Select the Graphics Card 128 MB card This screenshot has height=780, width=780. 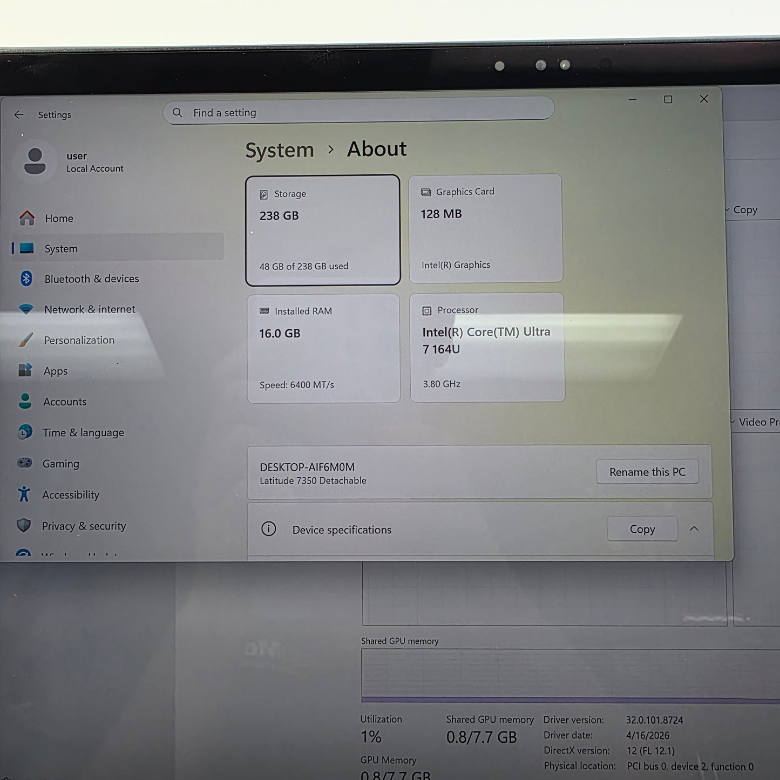coord(485,228)
